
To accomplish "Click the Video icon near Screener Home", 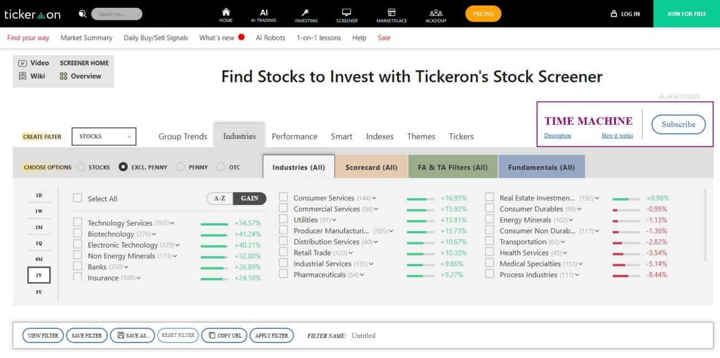I will click(23, 63).
